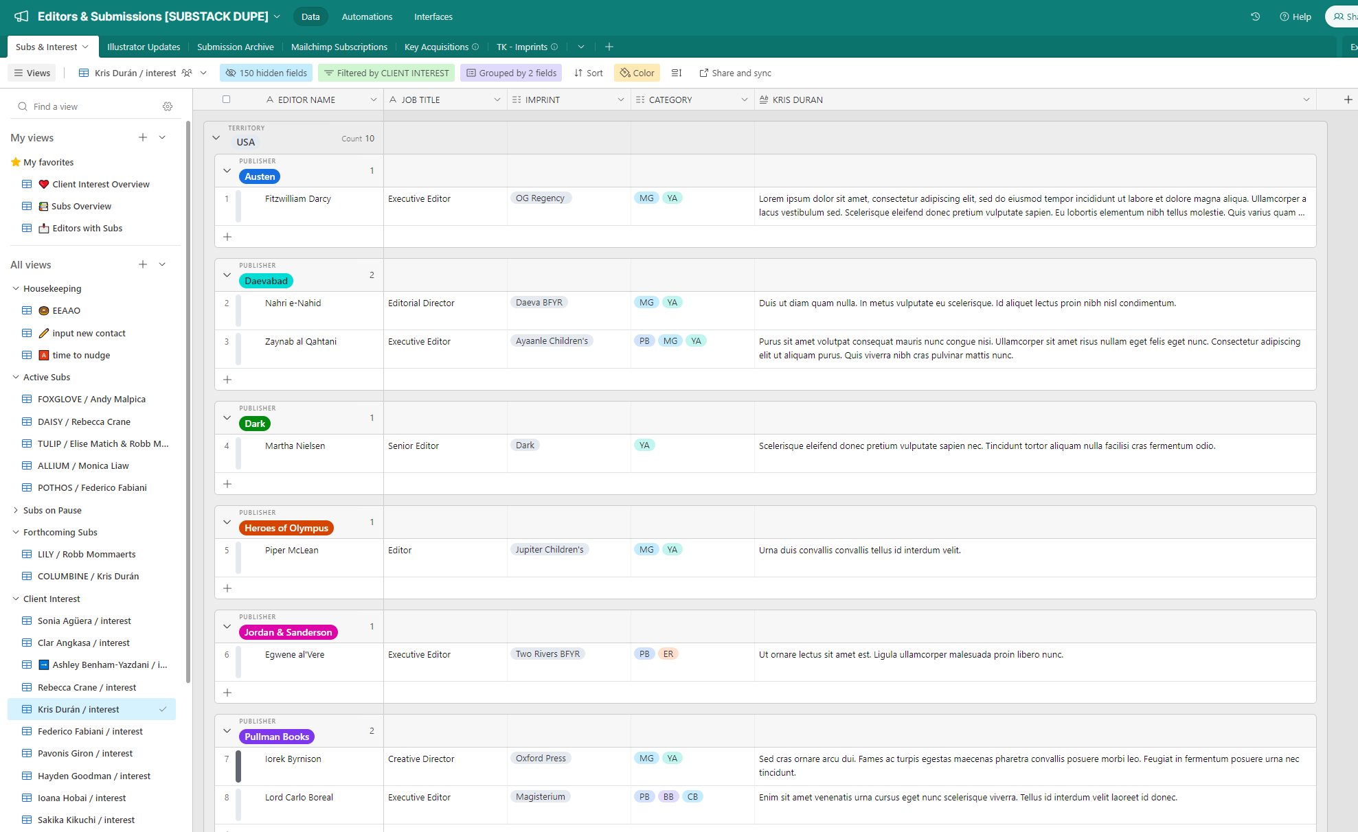Open KRIS DURAN column dropdown
Image resolution: width=1358 pixels, height=832 pixels.
coord(1306,100)
